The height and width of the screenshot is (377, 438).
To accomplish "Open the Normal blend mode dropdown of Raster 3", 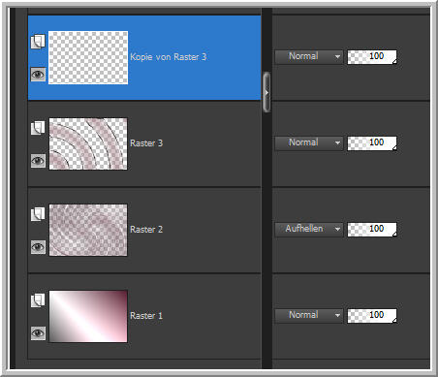I will (x=309, y=142).
